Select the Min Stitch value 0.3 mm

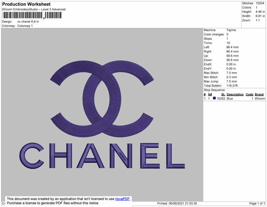tap(231, 77)
